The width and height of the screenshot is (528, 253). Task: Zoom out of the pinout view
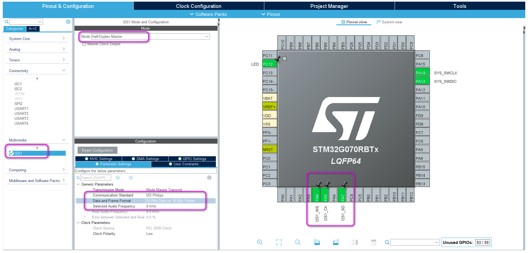click(298, 242)
